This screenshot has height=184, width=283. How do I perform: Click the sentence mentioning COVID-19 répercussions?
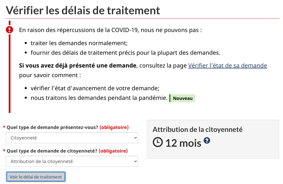[110, 30]
